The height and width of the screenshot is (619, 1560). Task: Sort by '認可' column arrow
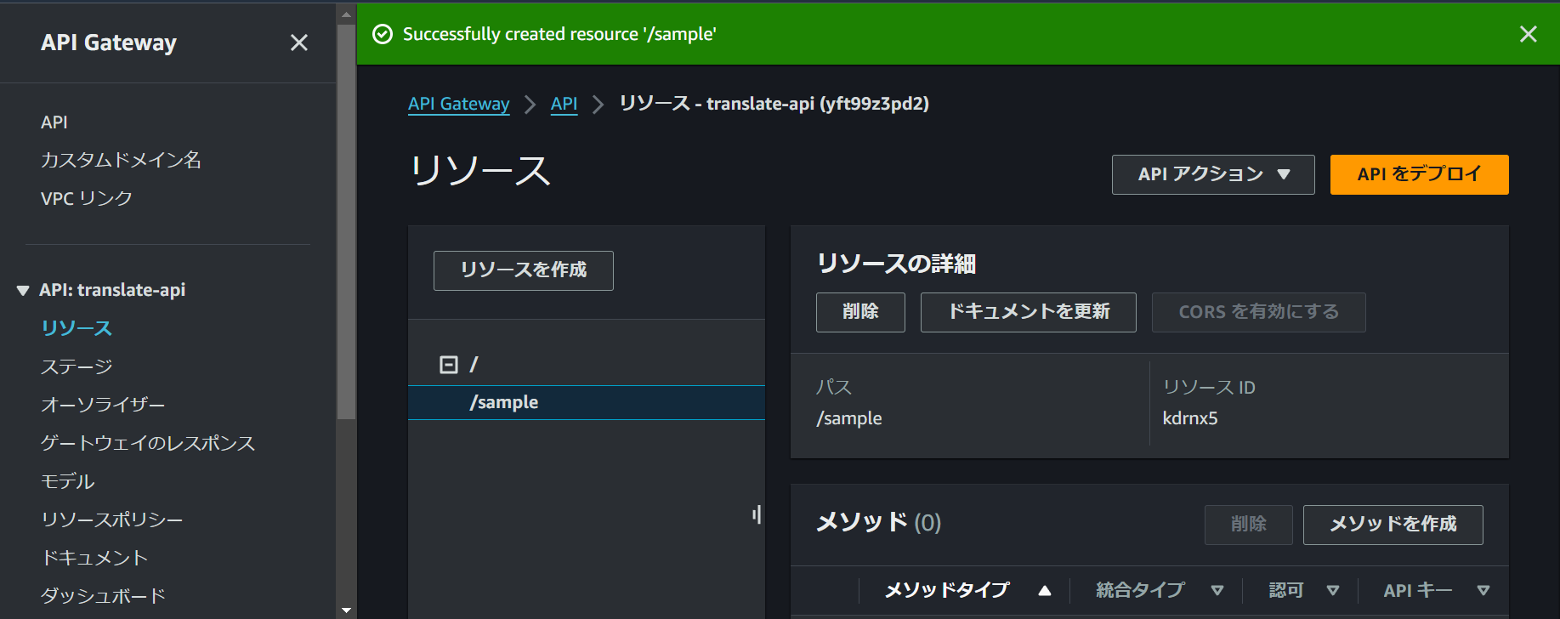point(1333,591)
